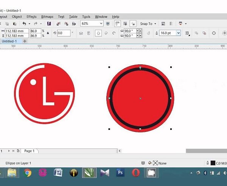Toggle the show grid button
Viewport: 227px width, 186px height.
coord(125,23)
